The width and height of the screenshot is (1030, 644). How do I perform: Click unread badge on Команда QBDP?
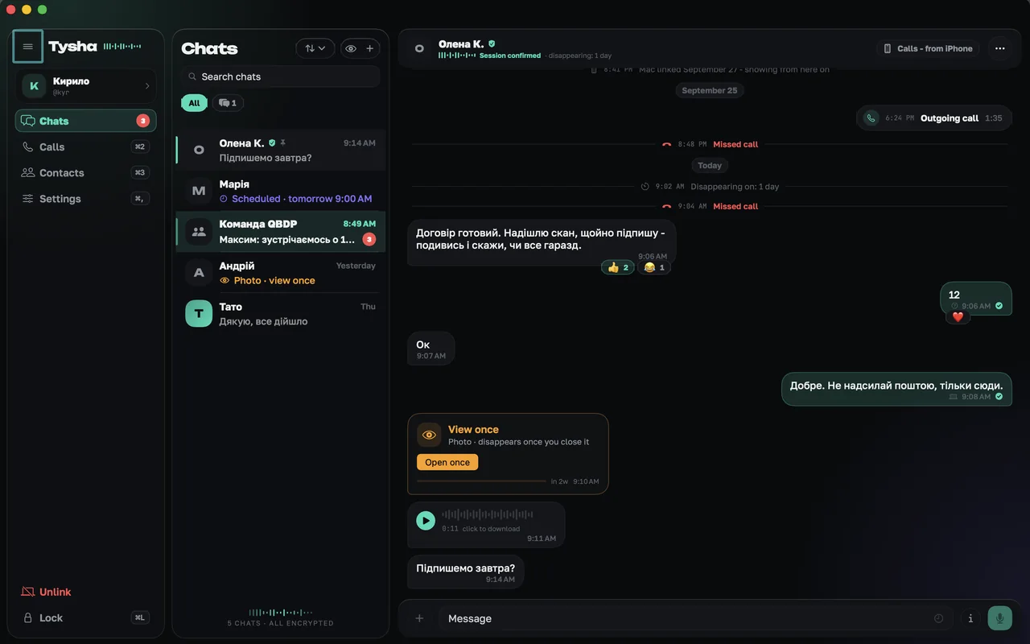[369, 239]
